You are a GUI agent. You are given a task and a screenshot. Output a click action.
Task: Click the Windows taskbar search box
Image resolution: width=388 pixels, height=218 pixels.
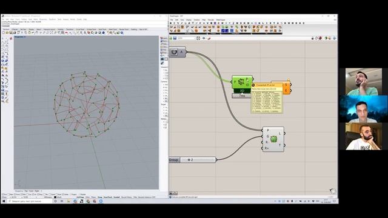[30, 201]
